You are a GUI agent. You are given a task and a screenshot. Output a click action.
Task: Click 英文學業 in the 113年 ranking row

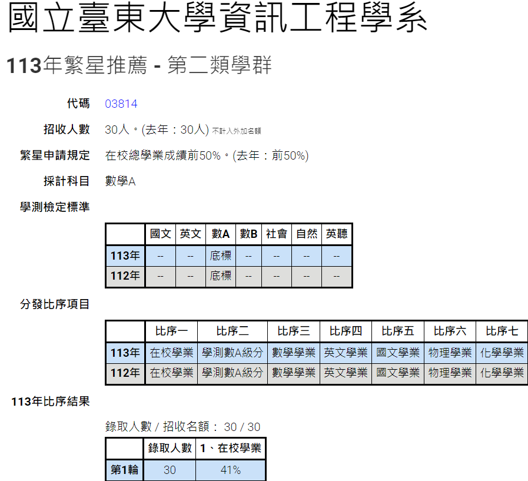tap(346, 353)
